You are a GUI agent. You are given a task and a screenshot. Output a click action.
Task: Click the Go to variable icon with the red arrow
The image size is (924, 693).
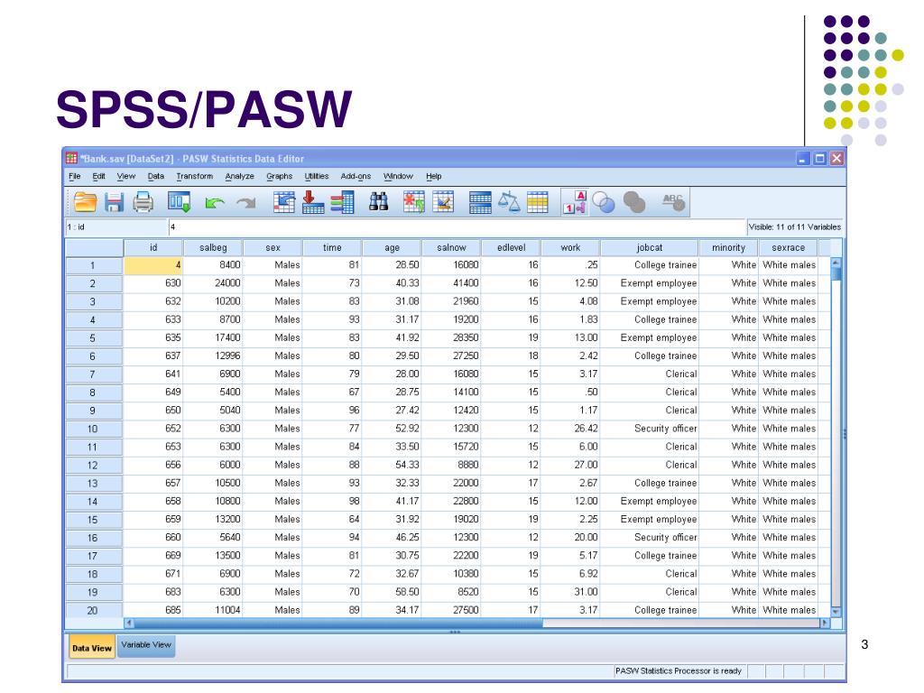pos(313,202)
